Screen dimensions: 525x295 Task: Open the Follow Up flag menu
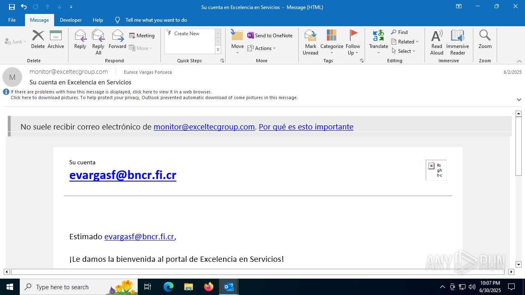coord(353,42)
